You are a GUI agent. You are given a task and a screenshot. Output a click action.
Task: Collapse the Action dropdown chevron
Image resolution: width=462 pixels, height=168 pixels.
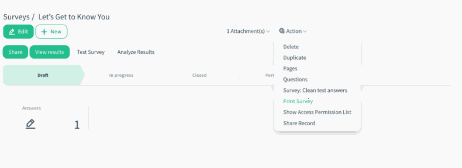[x=305, y=31]
